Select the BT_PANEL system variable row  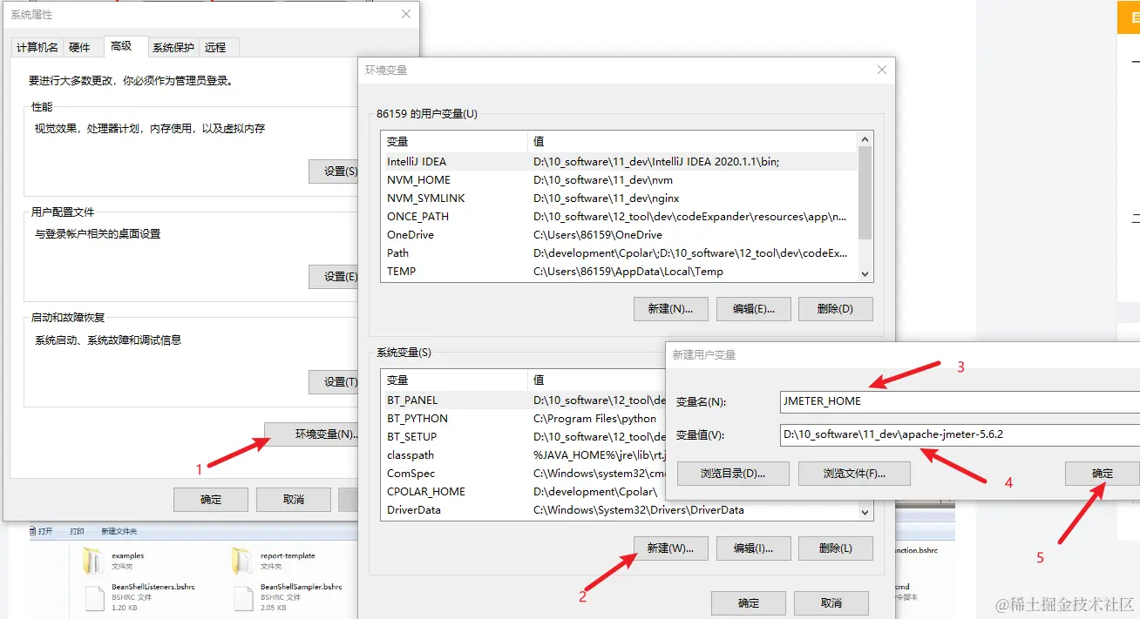click(x=523, y=400)
